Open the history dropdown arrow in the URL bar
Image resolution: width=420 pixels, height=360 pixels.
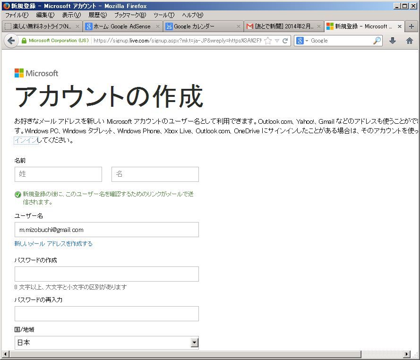click(277, 41)
